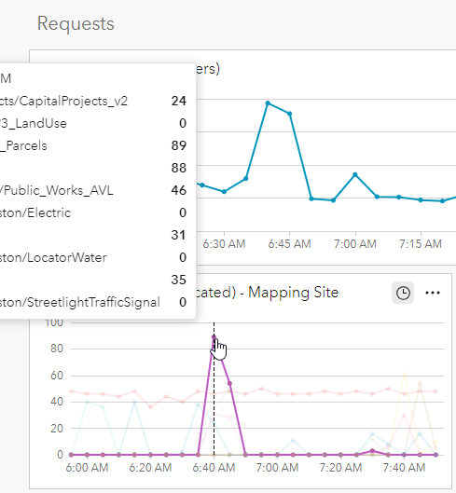Click the LocatorWater tooltip row

(x=93, y=257)
